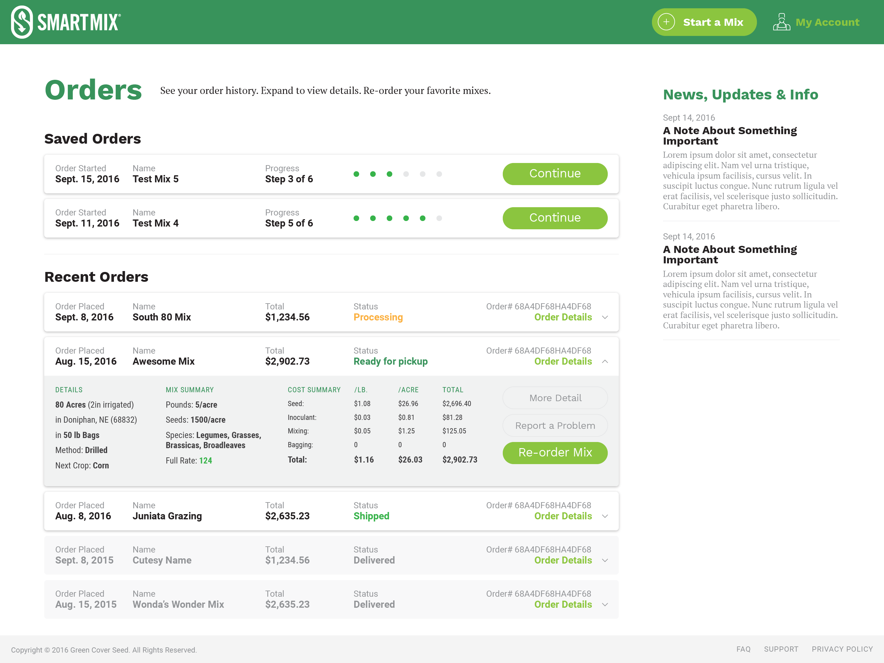
Task: Click Report a Problem button
Action: click(555, 425)
